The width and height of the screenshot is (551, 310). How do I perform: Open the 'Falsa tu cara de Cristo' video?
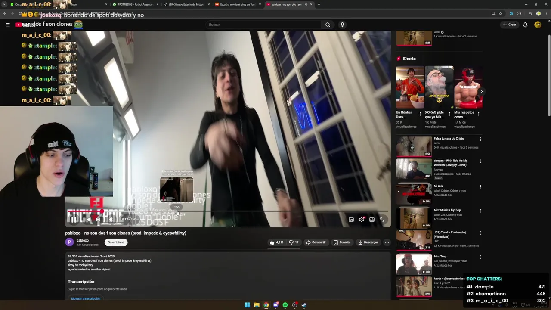[x=414, y=146]
